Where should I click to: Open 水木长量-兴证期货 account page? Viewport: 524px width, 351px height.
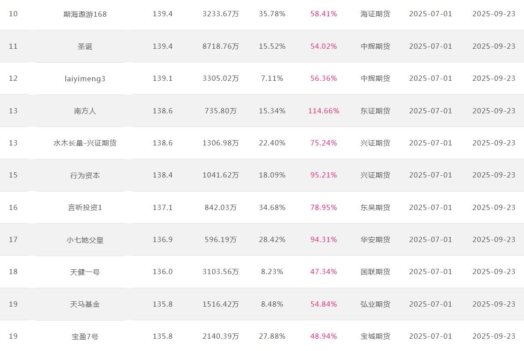coord(85,143)
